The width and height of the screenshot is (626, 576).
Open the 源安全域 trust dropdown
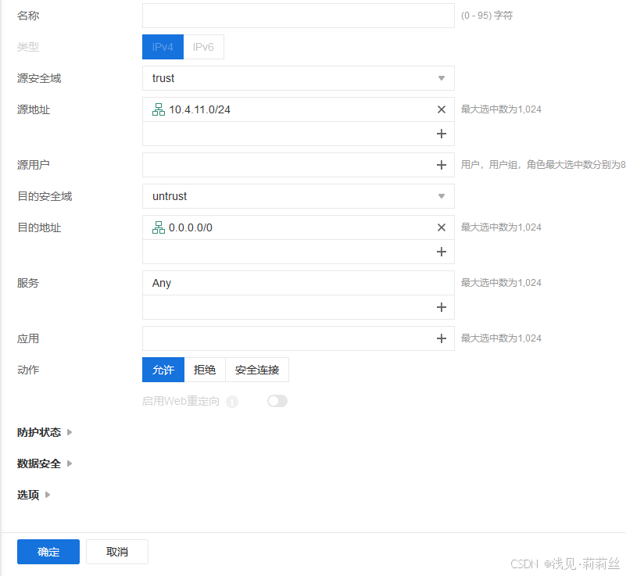tap(299, 78)
